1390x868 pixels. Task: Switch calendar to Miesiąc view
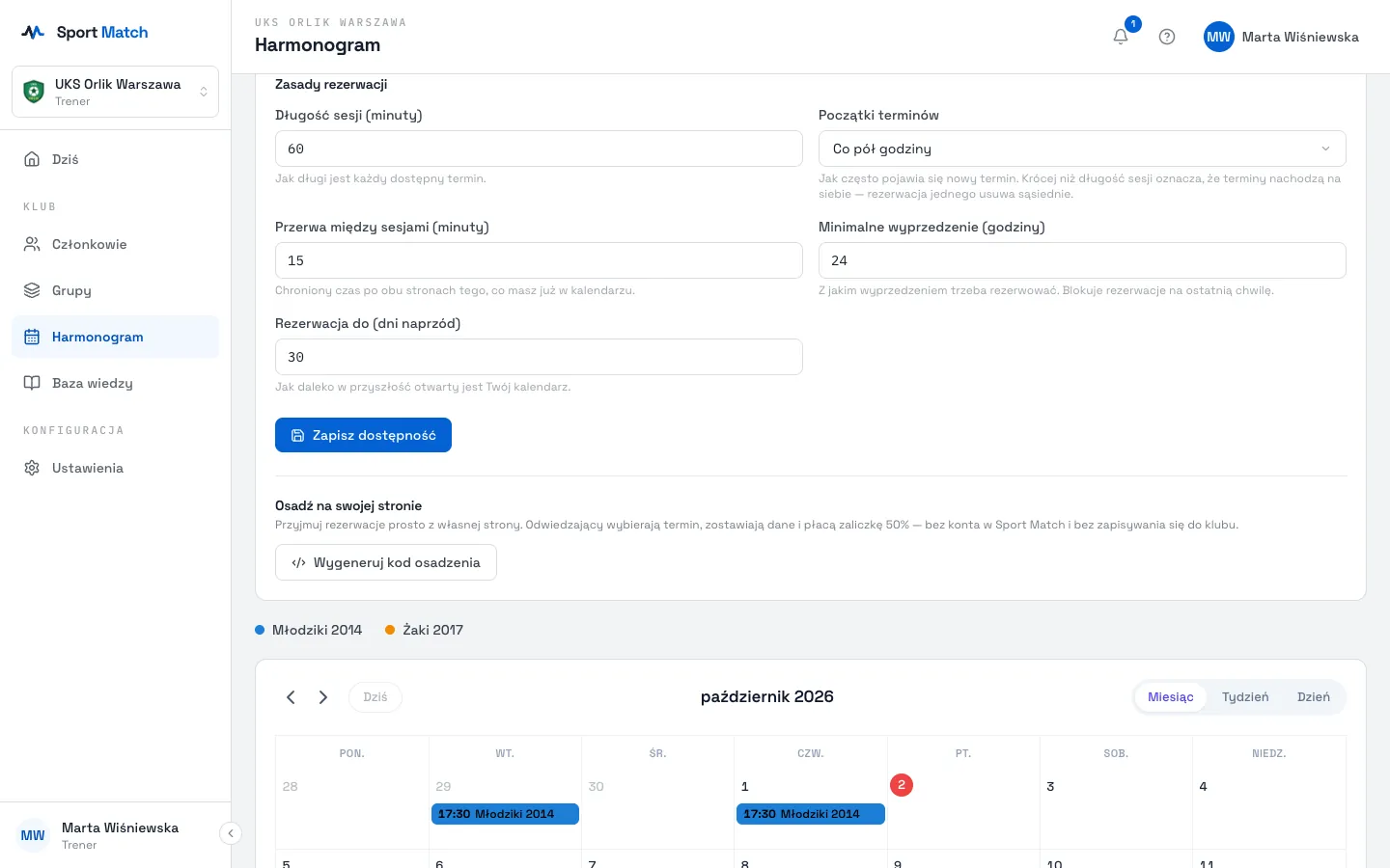1170,697
